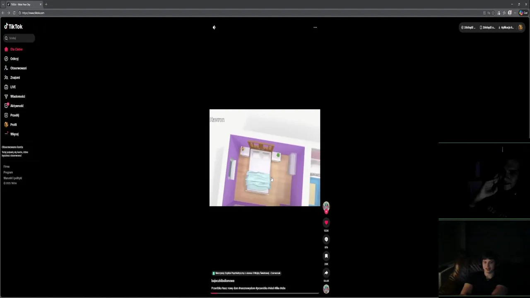Go forward in the browser
The height and width of the screenshot is (298, 530).
[x=8, y=13]
